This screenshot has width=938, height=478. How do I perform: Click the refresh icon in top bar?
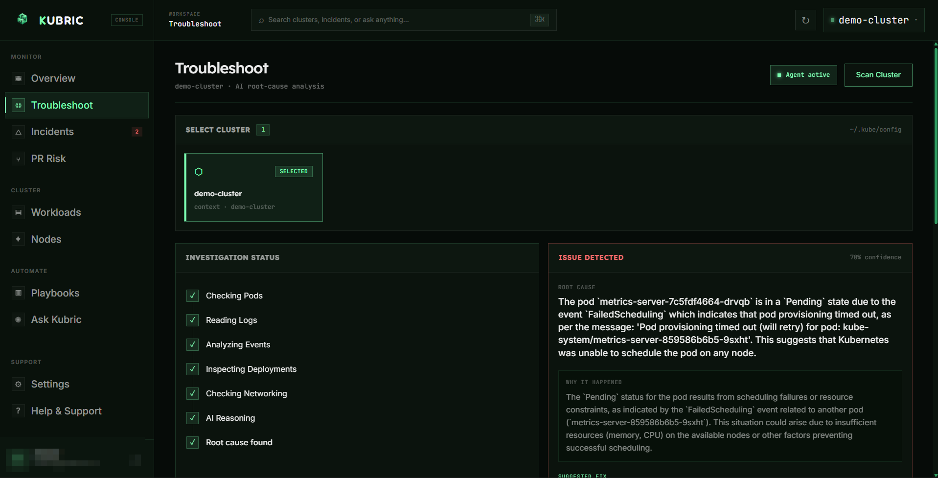(805, 20)
